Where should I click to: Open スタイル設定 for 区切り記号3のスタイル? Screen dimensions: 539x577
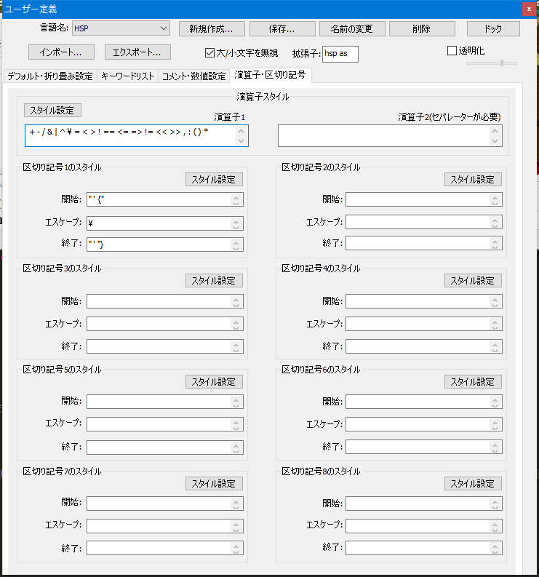click(x=214, y=281)
